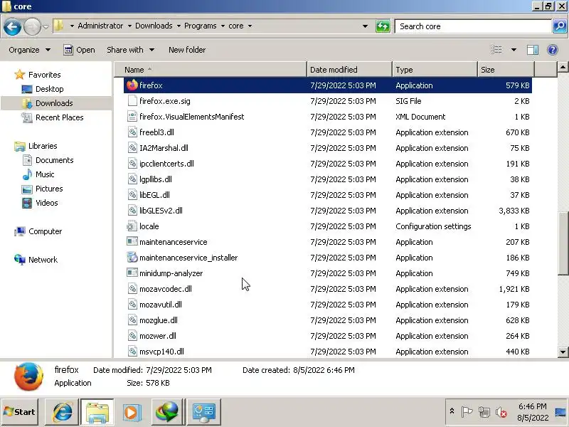Open the recent pages dropdown arrow
Screen dimensions: 569x427
[46, 26]
